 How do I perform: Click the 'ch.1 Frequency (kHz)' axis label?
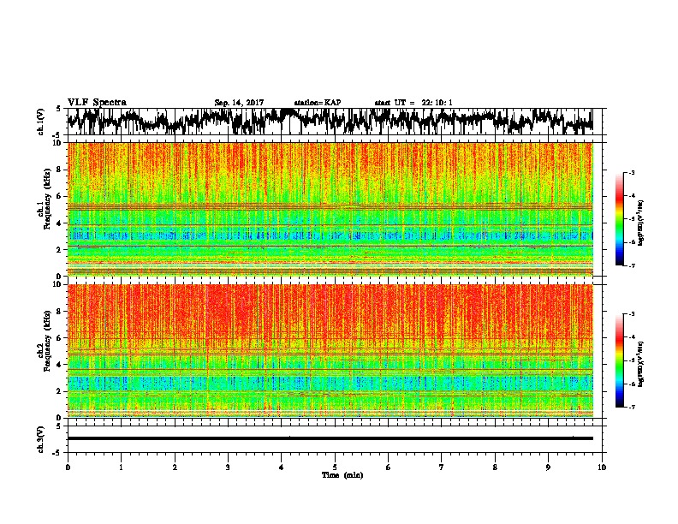(x=44, y=200)
